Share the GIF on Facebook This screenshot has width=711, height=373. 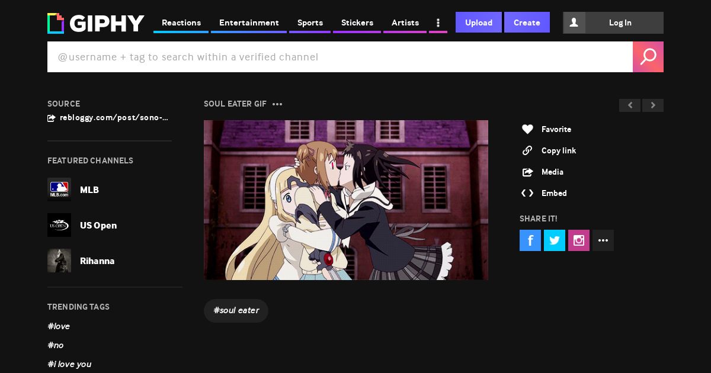(530, 240)
